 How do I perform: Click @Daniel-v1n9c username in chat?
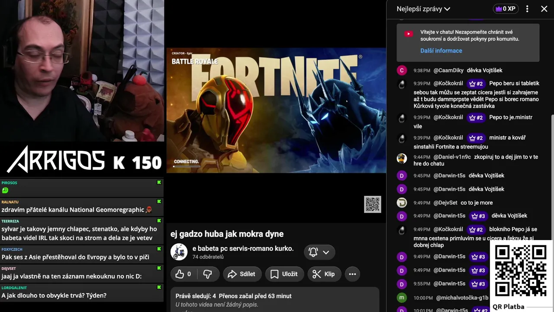point(452,157)
